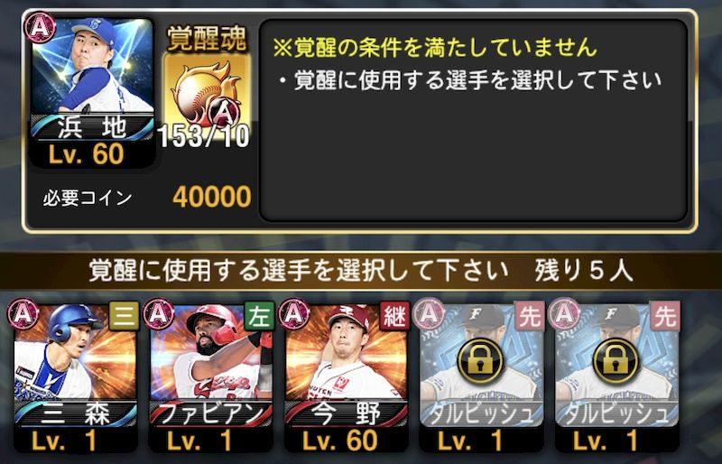Tap the second locked ダルビッシュ card

tap(617, 377)
